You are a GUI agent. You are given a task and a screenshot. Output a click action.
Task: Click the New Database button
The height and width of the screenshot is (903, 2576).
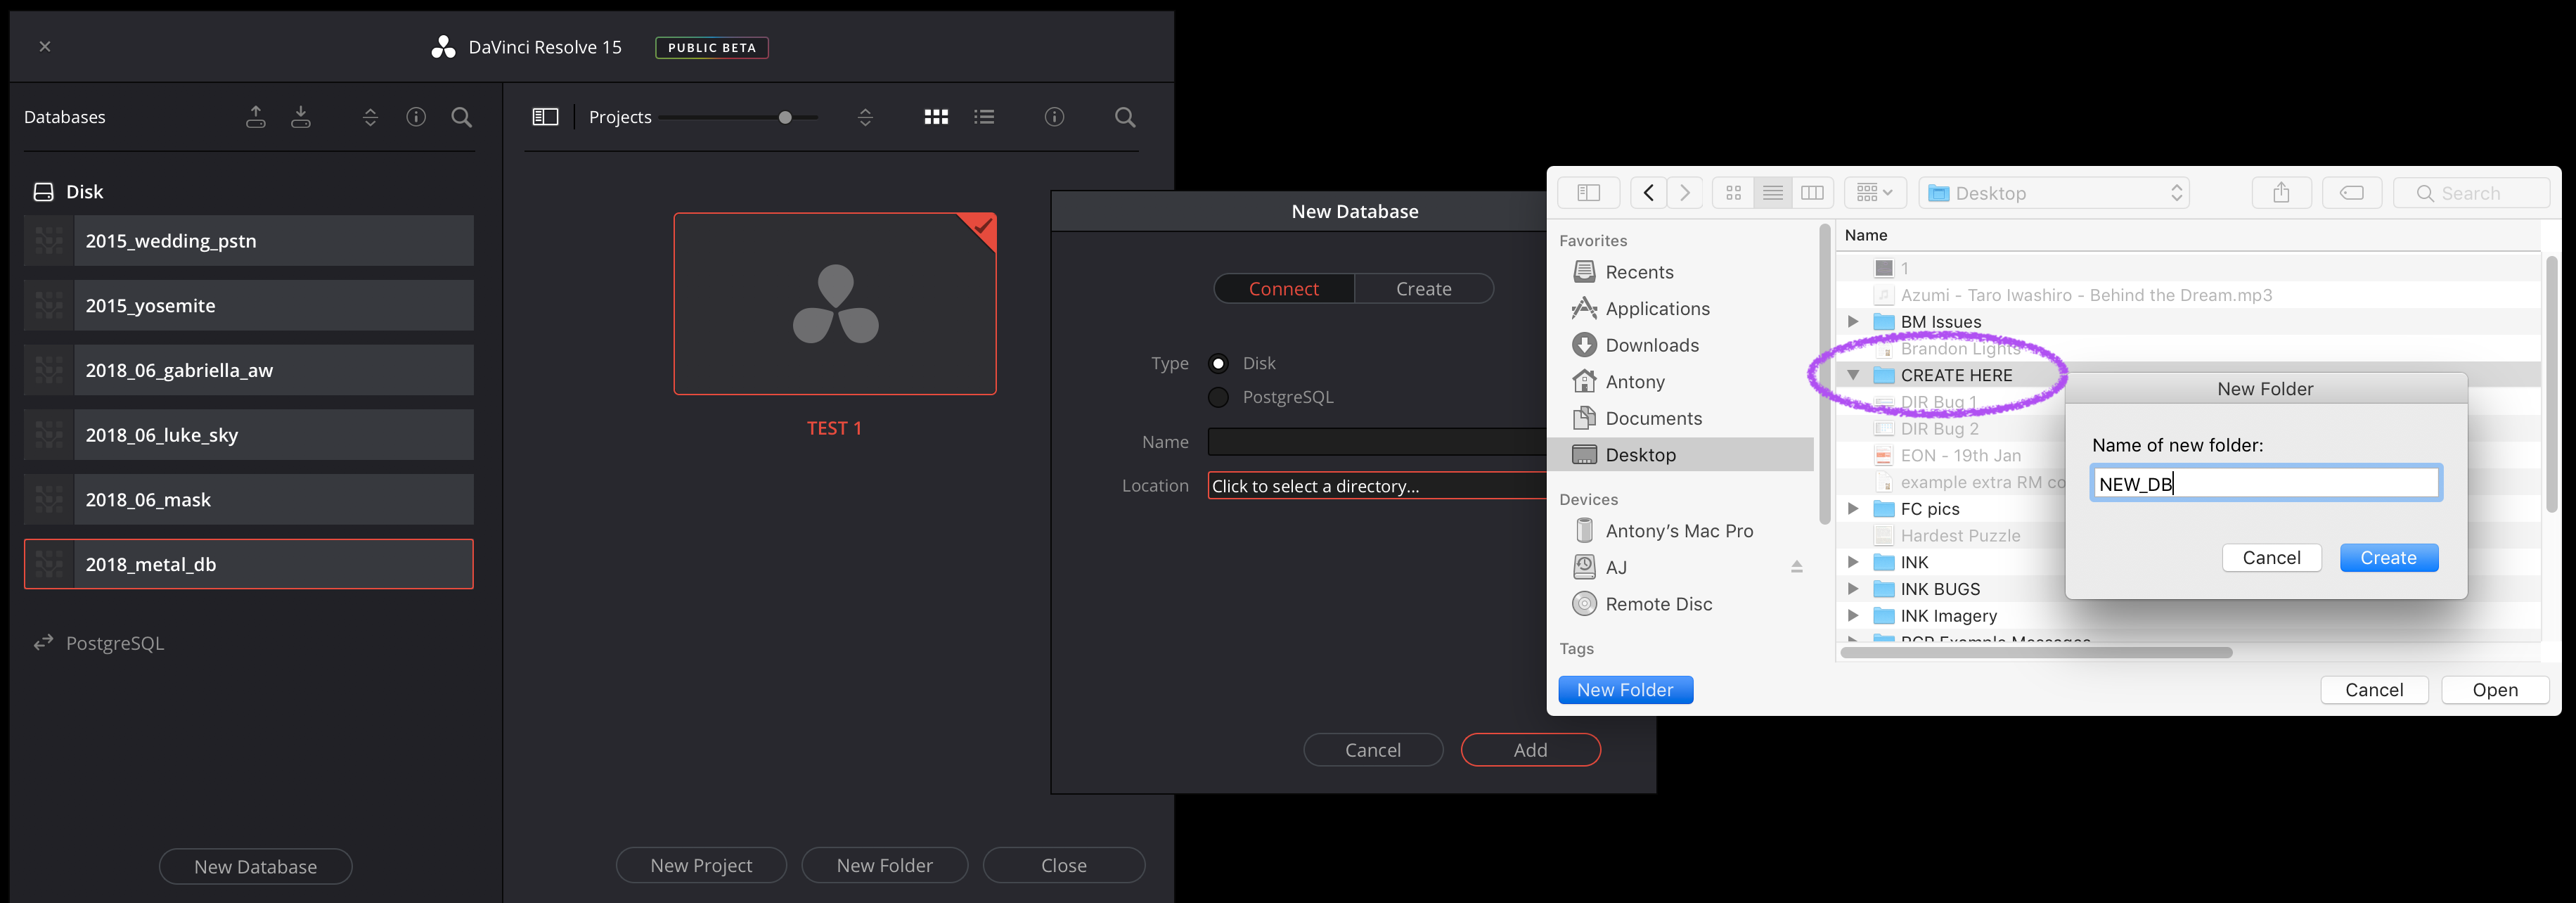point(256,867)
